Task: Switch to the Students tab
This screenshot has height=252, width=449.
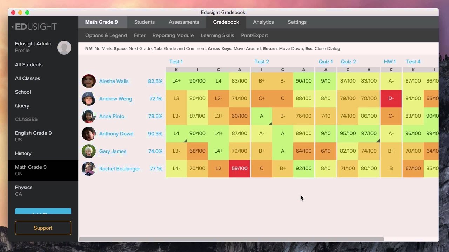Action: [144, 22]
